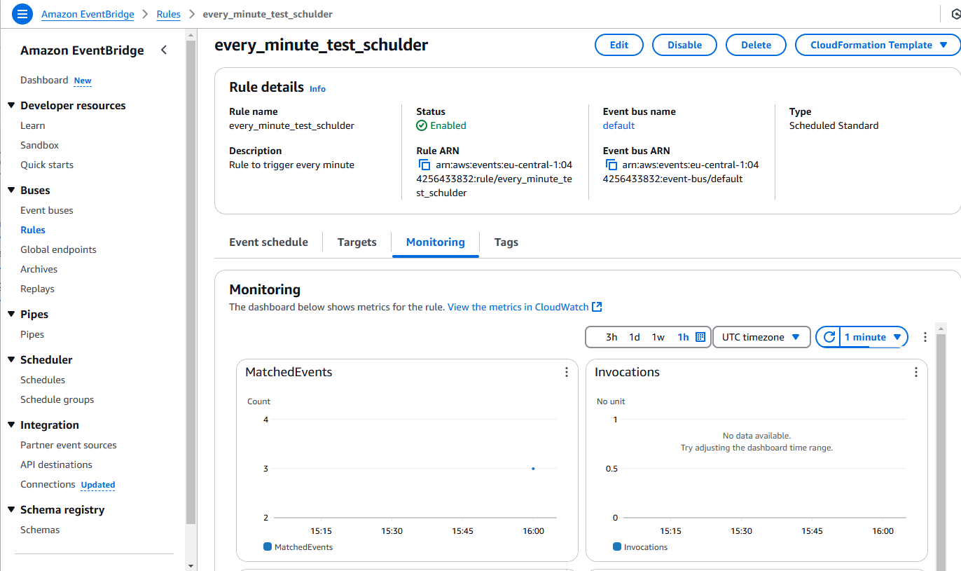Open the 1 minute refresh interval dropdown

(x=873, y=337)
